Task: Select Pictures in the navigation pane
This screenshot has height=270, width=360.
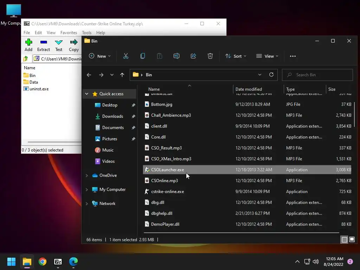Action: (110, 139)
